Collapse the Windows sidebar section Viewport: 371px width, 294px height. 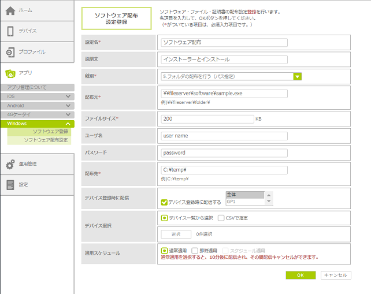[x=68, y=124]
